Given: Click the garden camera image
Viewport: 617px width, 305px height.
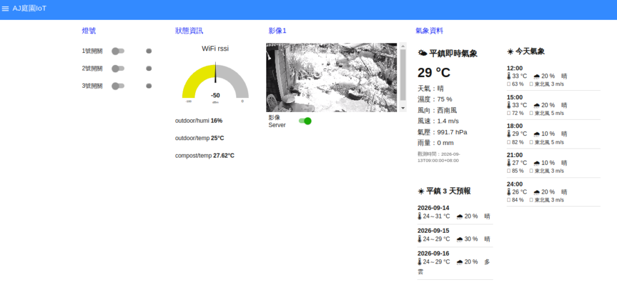Looking at the screenshot, I should coord(332,78).
